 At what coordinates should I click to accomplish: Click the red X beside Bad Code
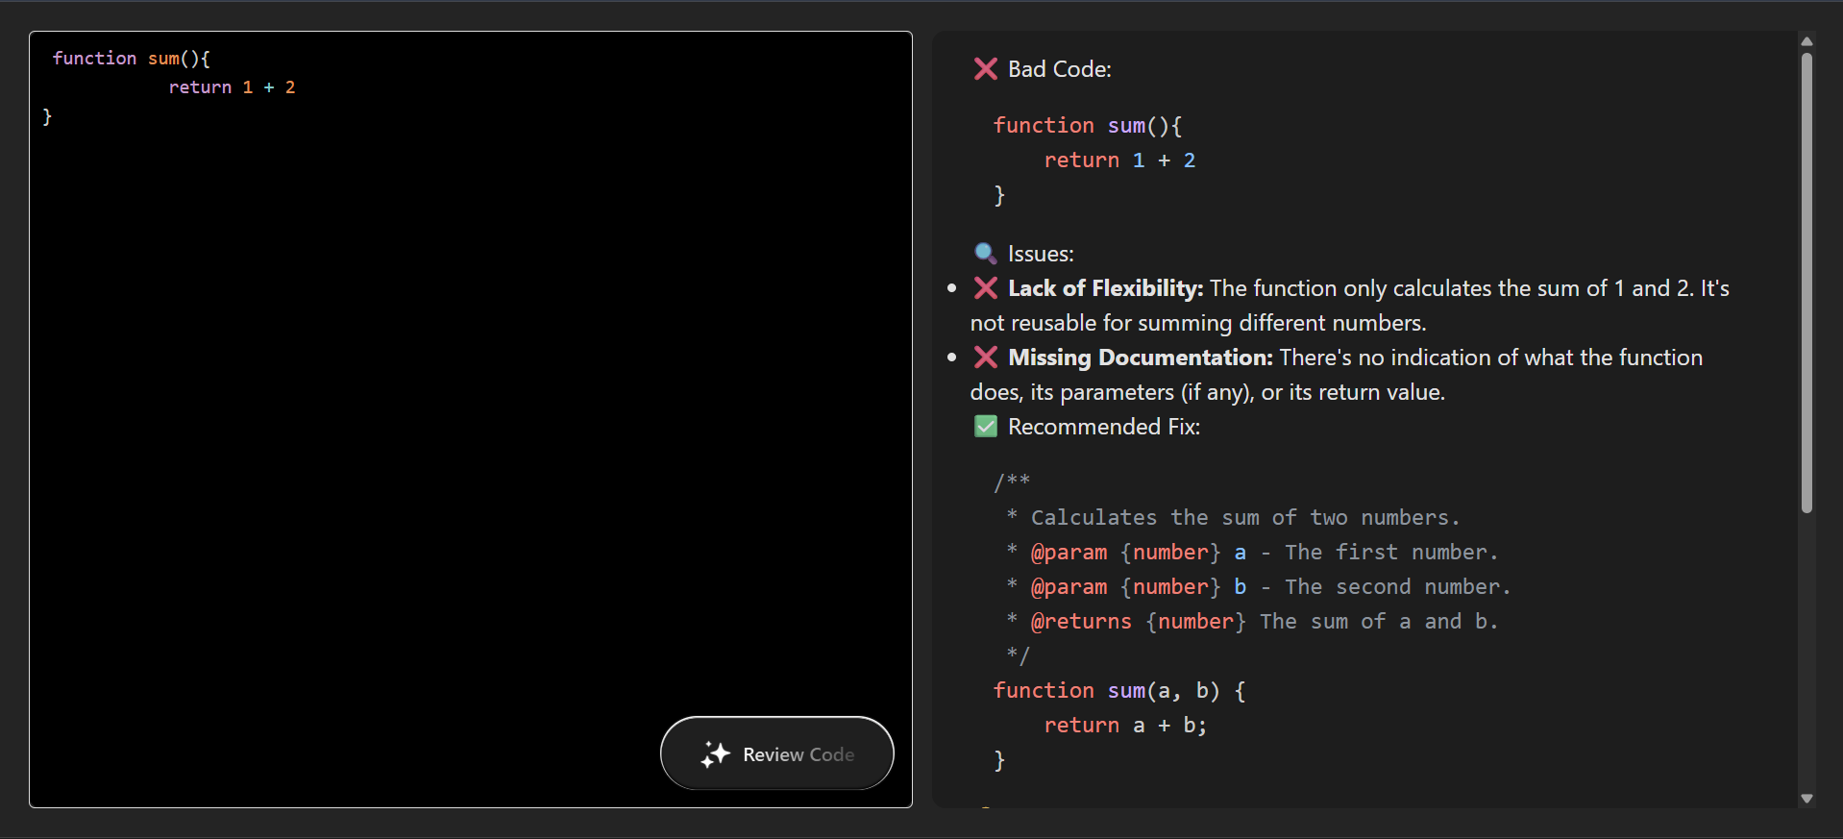coord(985,69)
